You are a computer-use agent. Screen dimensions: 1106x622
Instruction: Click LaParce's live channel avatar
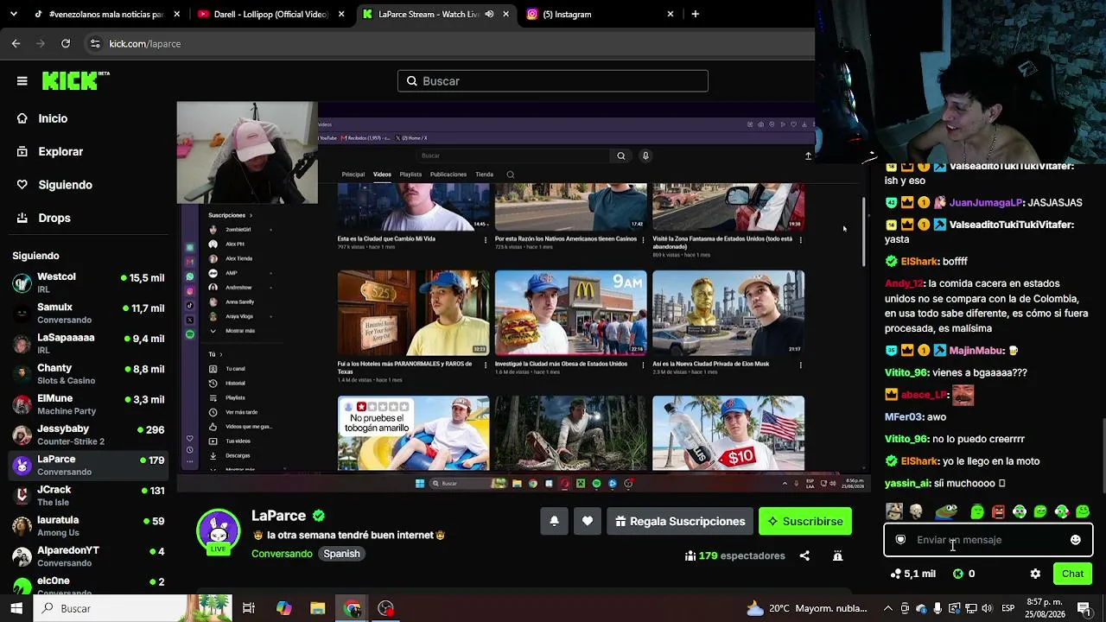click(218, 531)
